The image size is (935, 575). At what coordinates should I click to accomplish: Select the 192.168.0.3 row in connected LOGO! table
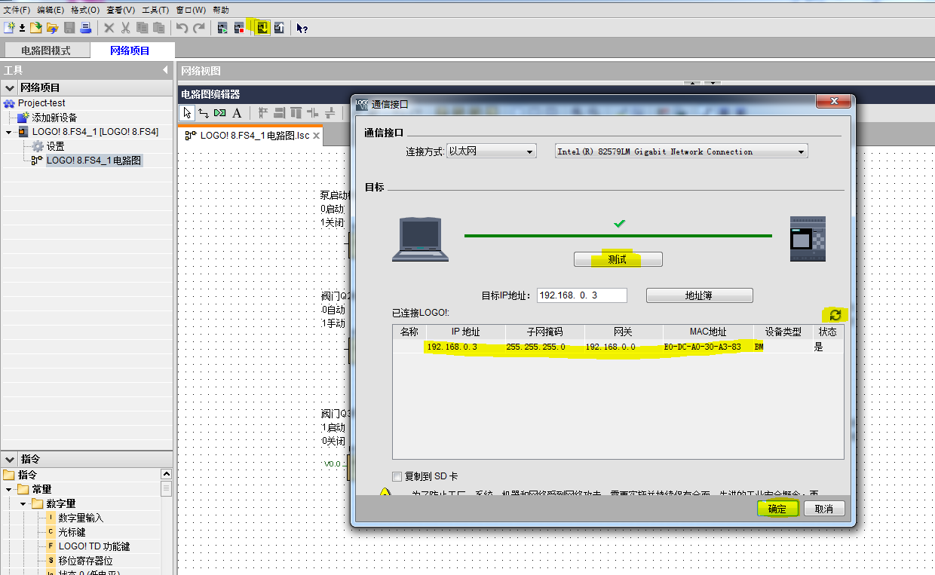click(x=618, y=347)
